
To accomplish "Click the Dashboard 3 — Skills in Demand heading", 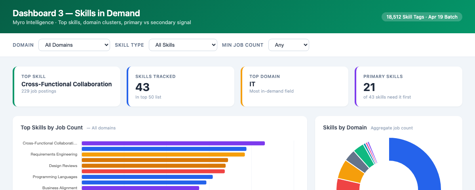I will tap(76, 13).
